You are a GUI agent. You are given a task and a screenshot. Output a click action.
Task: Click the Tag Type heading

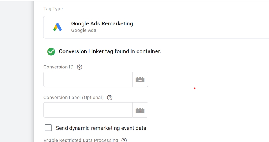(53, 9)
